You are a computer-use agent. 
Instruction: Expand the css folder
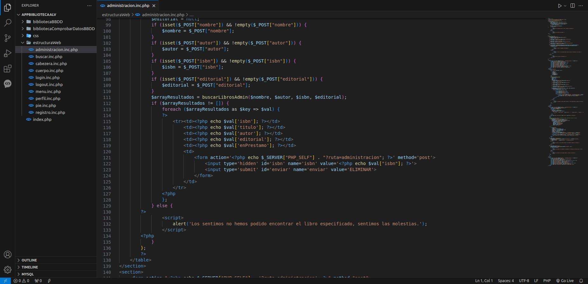[x=56, y=36]
